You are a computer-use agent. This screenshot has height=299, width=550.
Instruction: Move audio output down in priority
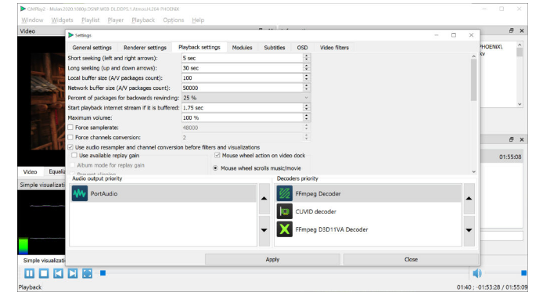pos(264,231)
